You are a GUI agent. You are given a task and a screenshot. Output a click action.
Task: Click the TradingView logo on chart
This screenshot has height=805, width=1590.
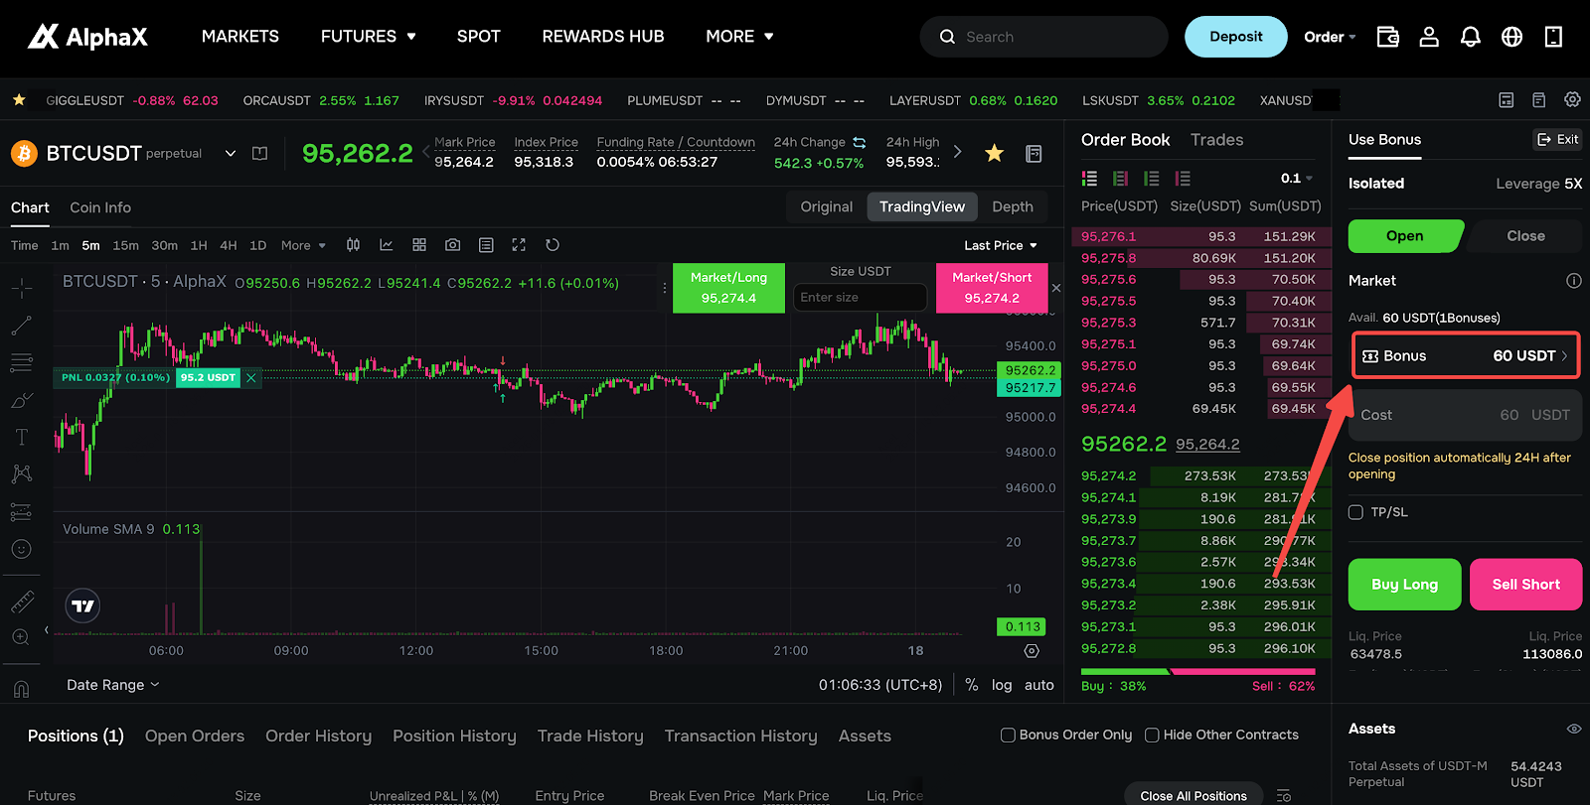[83, 605]
